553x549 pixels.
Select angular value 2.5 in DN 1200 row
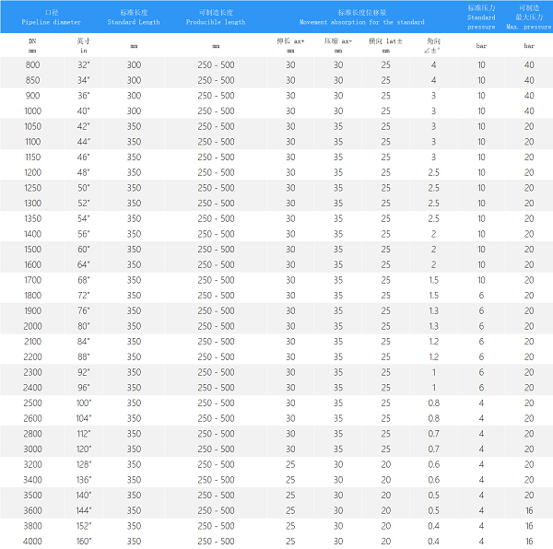point(433,172)
